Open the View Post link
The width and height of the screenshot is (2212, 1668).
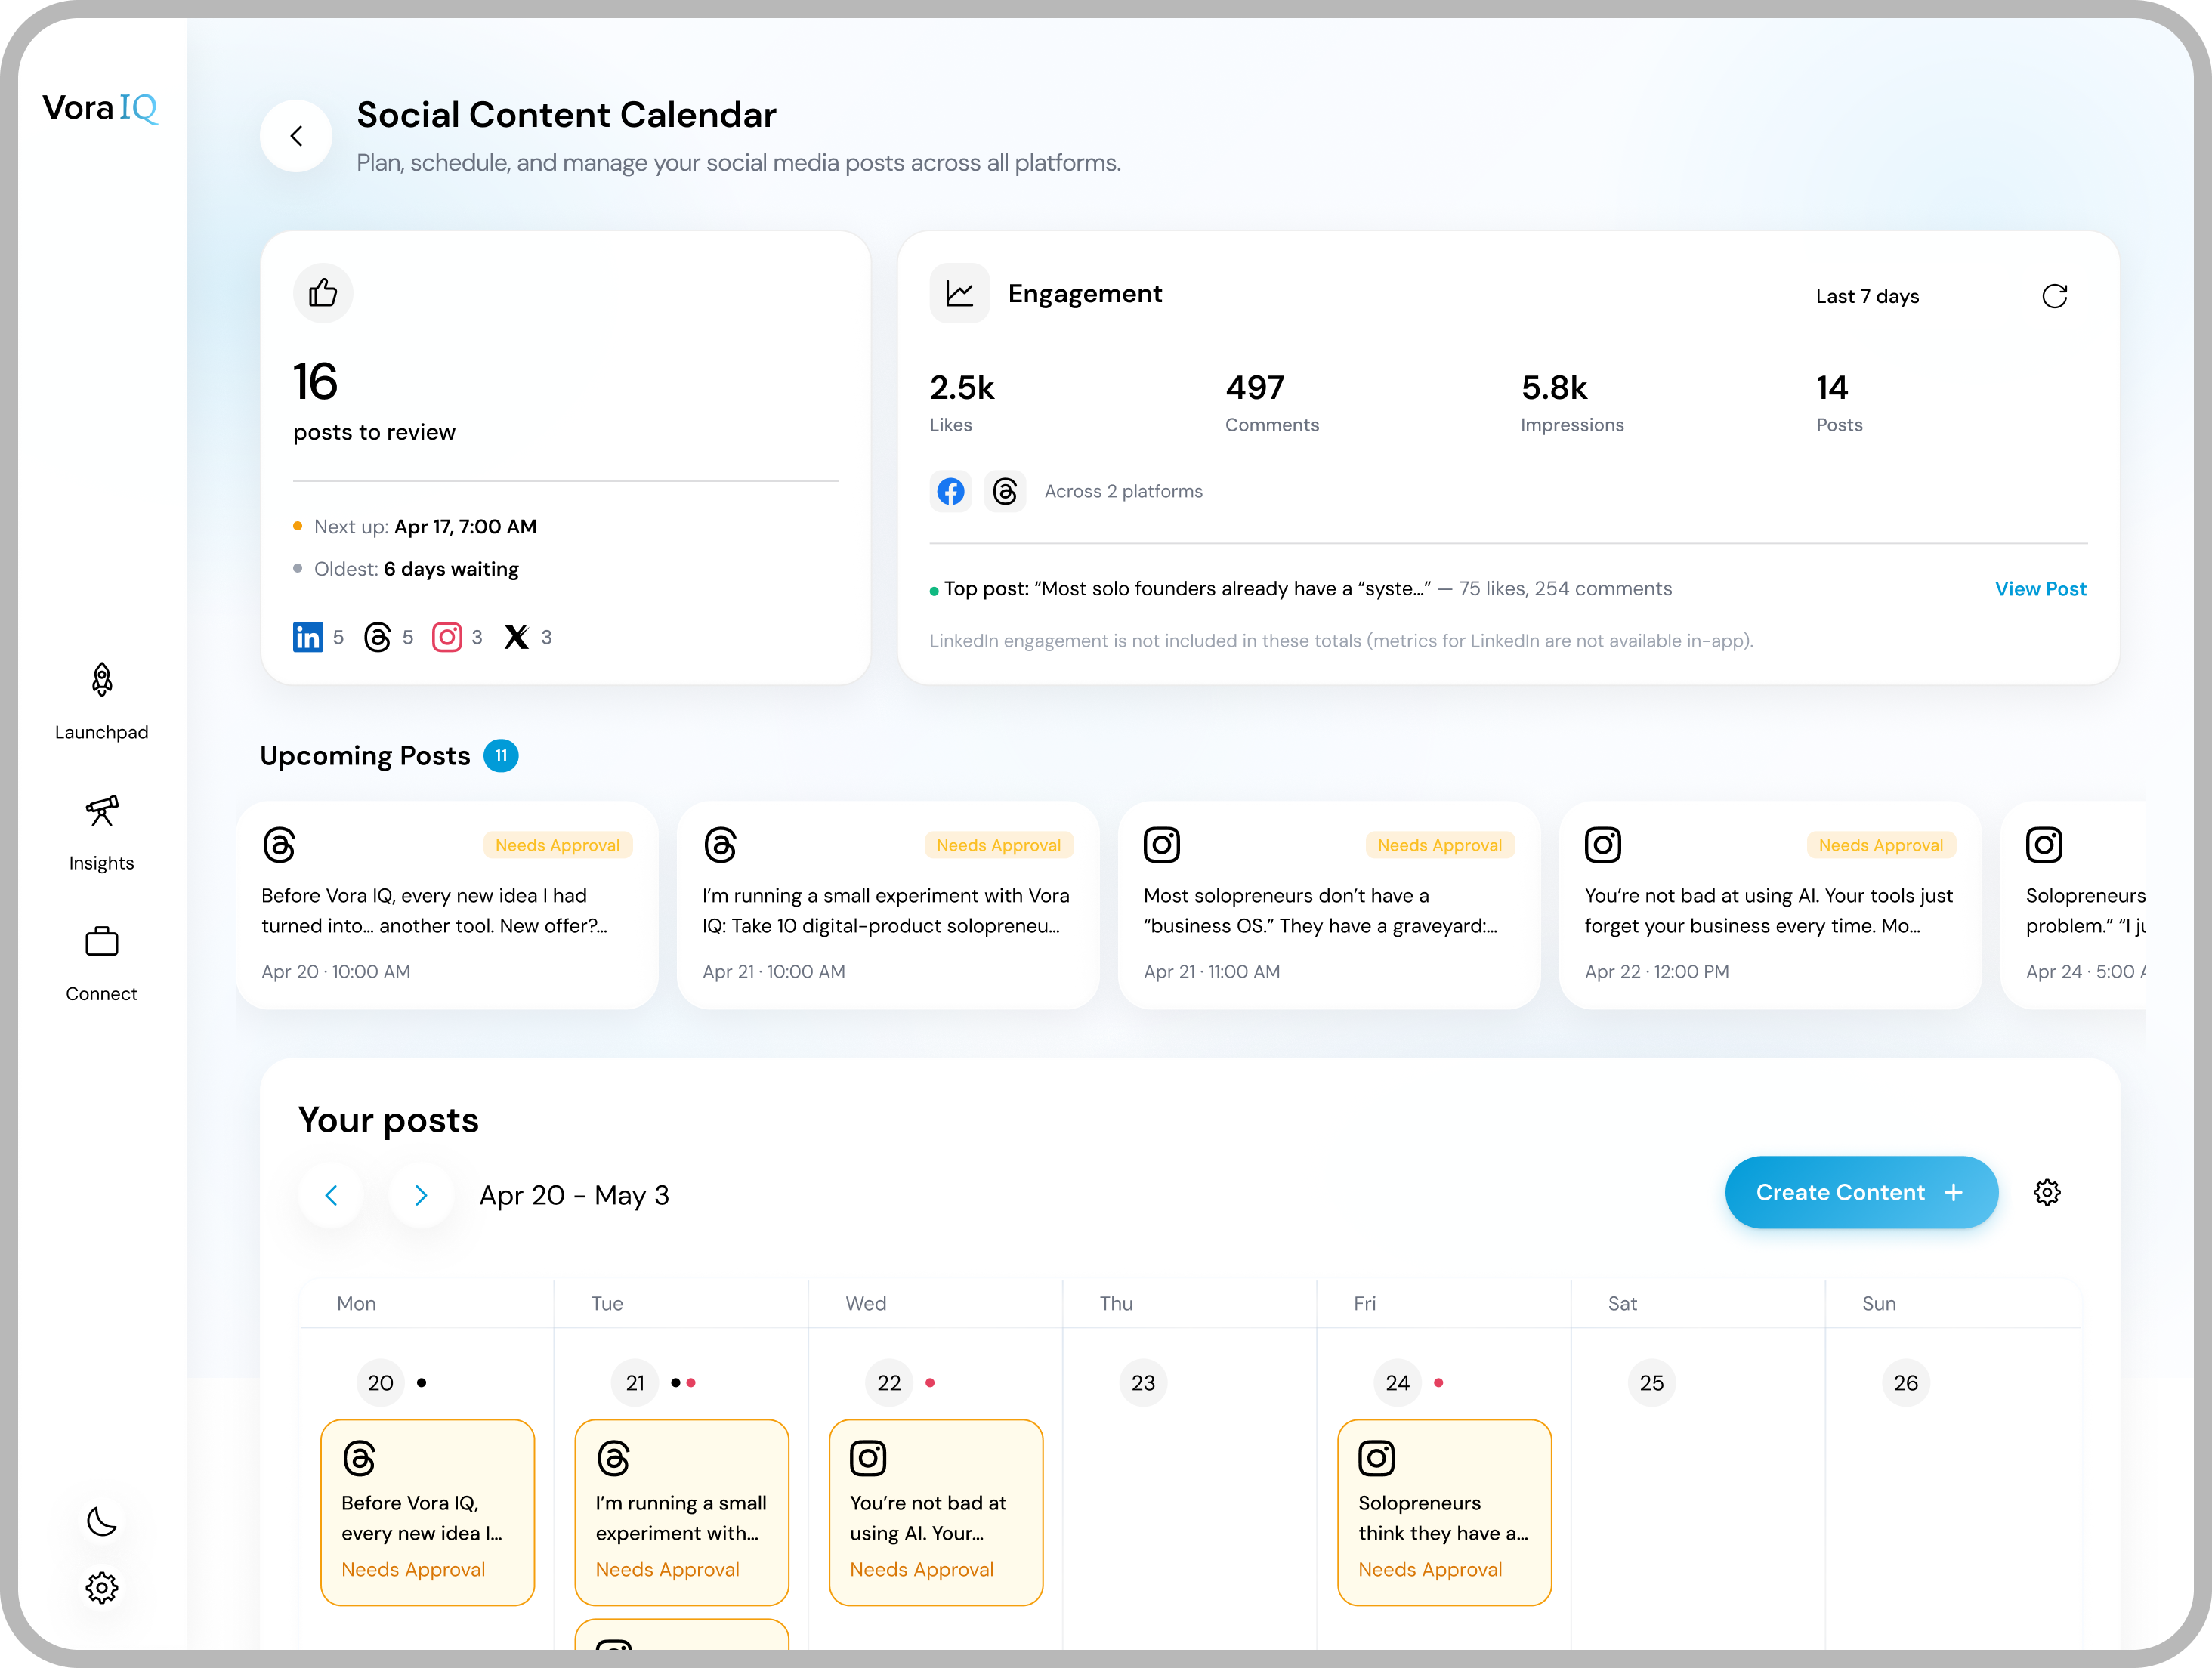(x=2040, y=589)
